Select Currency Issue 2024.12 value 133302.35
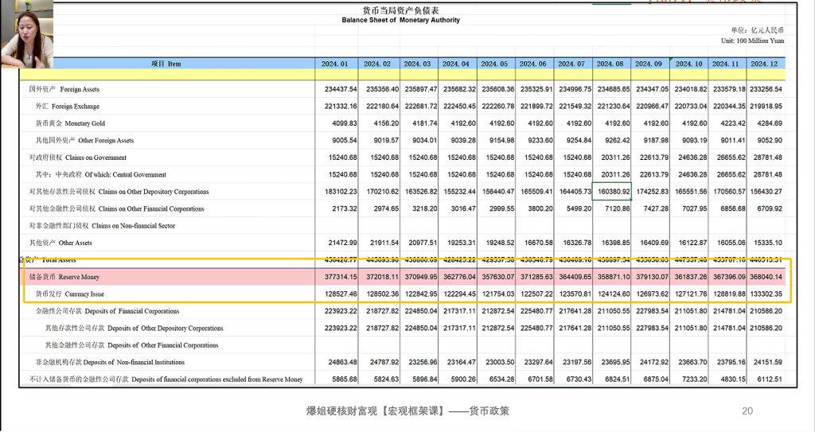 pos(766,294)
